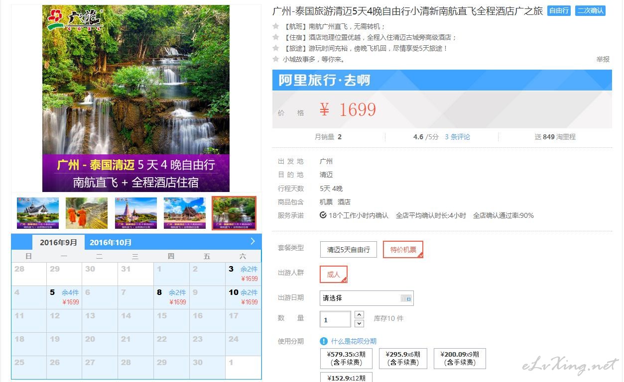624x382 pixels.
Task: Click the star icon beside 小城故事多
Action: (x=276, y=59)
